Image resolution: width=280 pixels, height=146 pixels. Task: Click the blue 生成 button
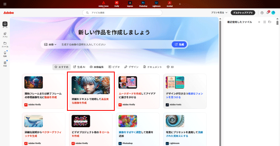(179, 44)
